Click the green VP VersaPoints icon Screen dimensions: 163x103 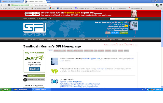click(x=54, y=71)
